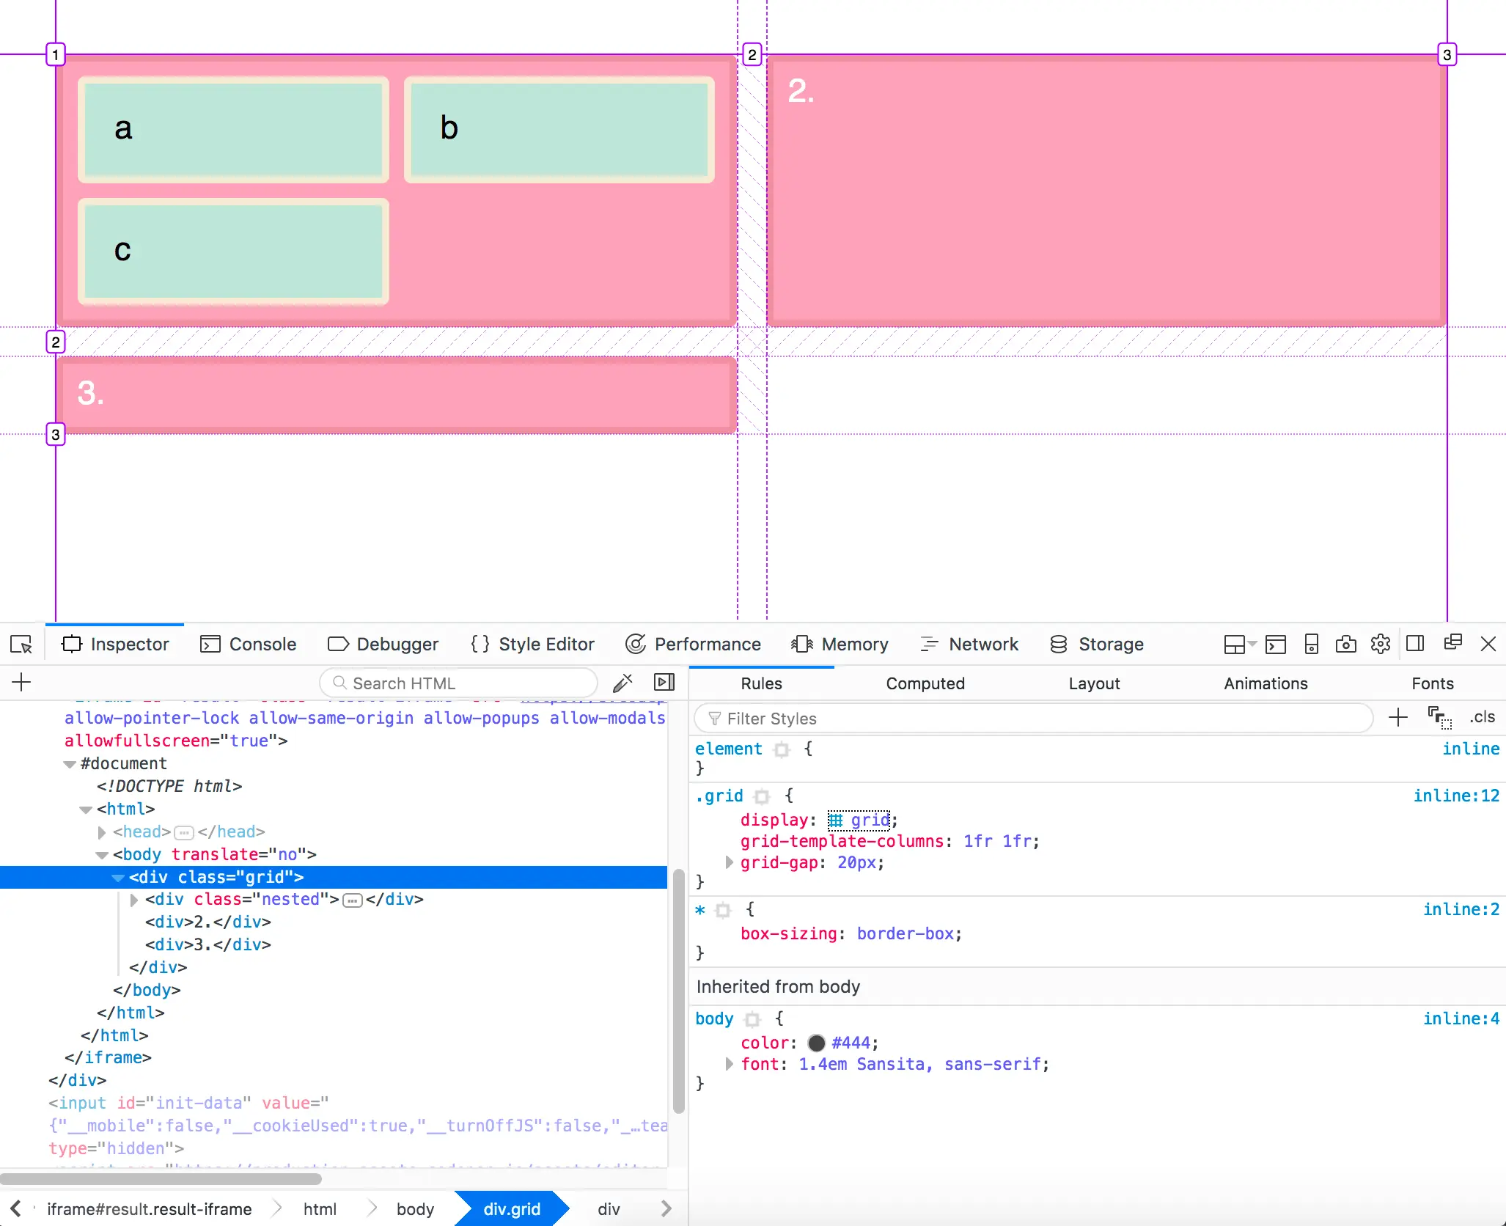Click the #444 color swatch

click(816, 1043)
